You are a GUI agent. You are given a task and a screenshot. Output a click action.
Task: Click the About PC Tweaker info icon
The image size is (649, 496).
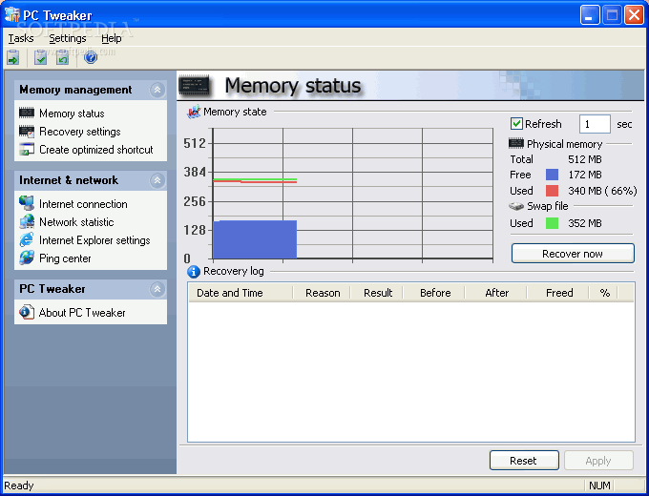point(27,312)
